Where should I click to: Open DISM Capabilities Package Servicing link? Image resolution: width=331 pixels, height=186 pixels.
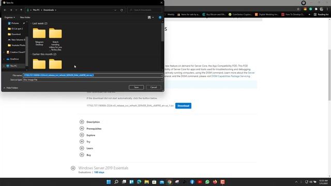point(231,76)
